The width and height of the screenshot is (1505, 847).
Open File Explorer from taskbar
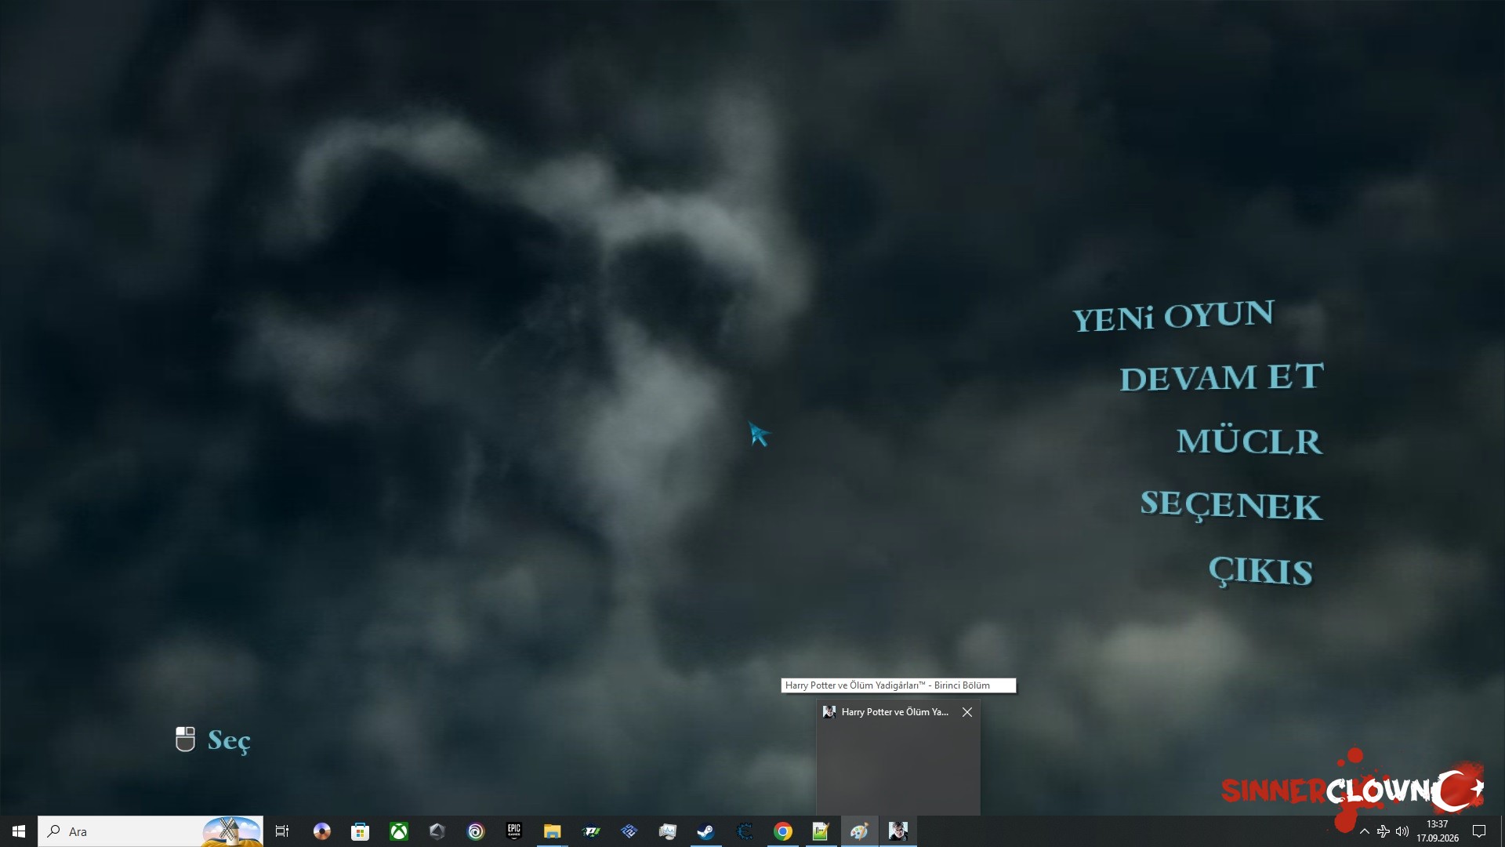tap(553, 831)
